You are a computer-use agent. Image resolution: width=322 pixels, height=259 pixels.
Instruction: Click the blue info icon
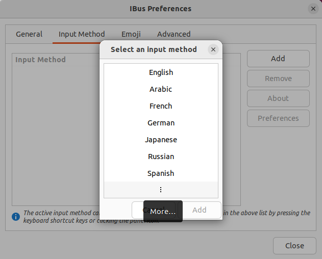click(x=16, y=217)
